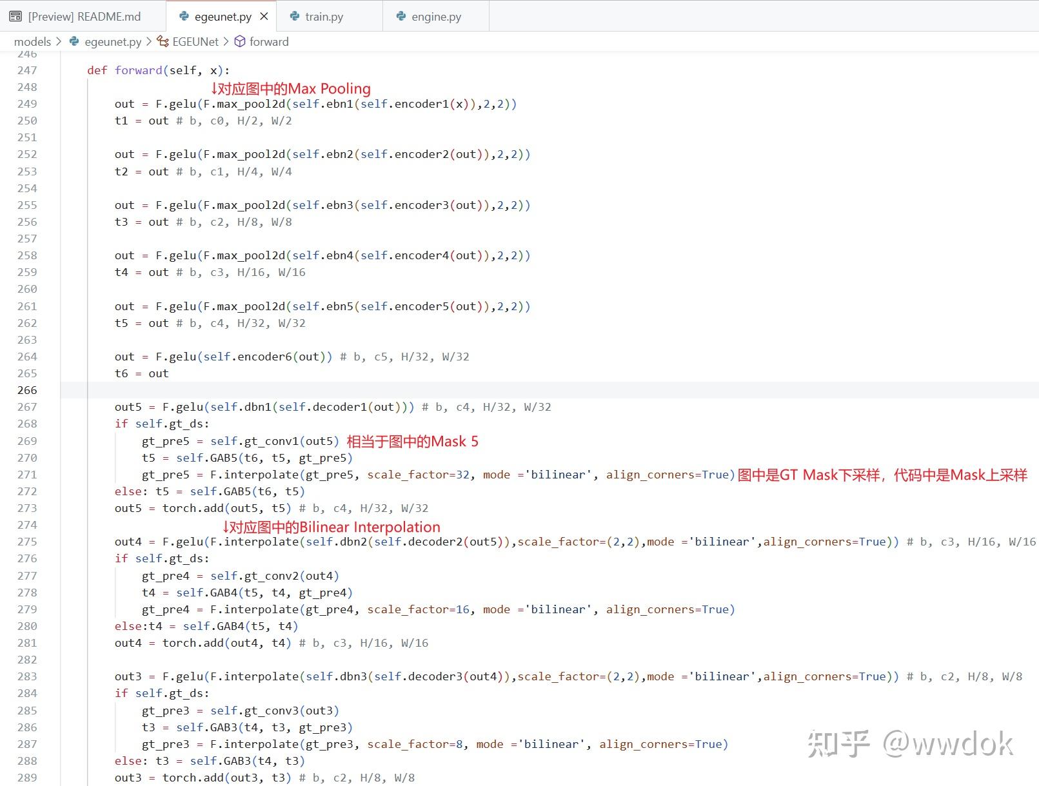
Task: Click the preview icon on the README.md tab
Action: pyautogui.click(x=14, y=15)
